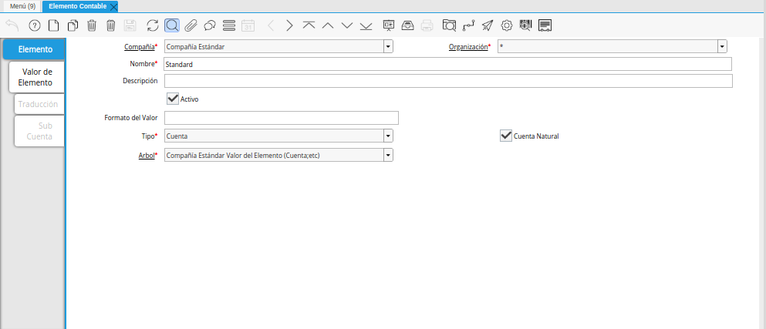
Task: Open the Archive tray icon
Action: (x=408, y=25)
